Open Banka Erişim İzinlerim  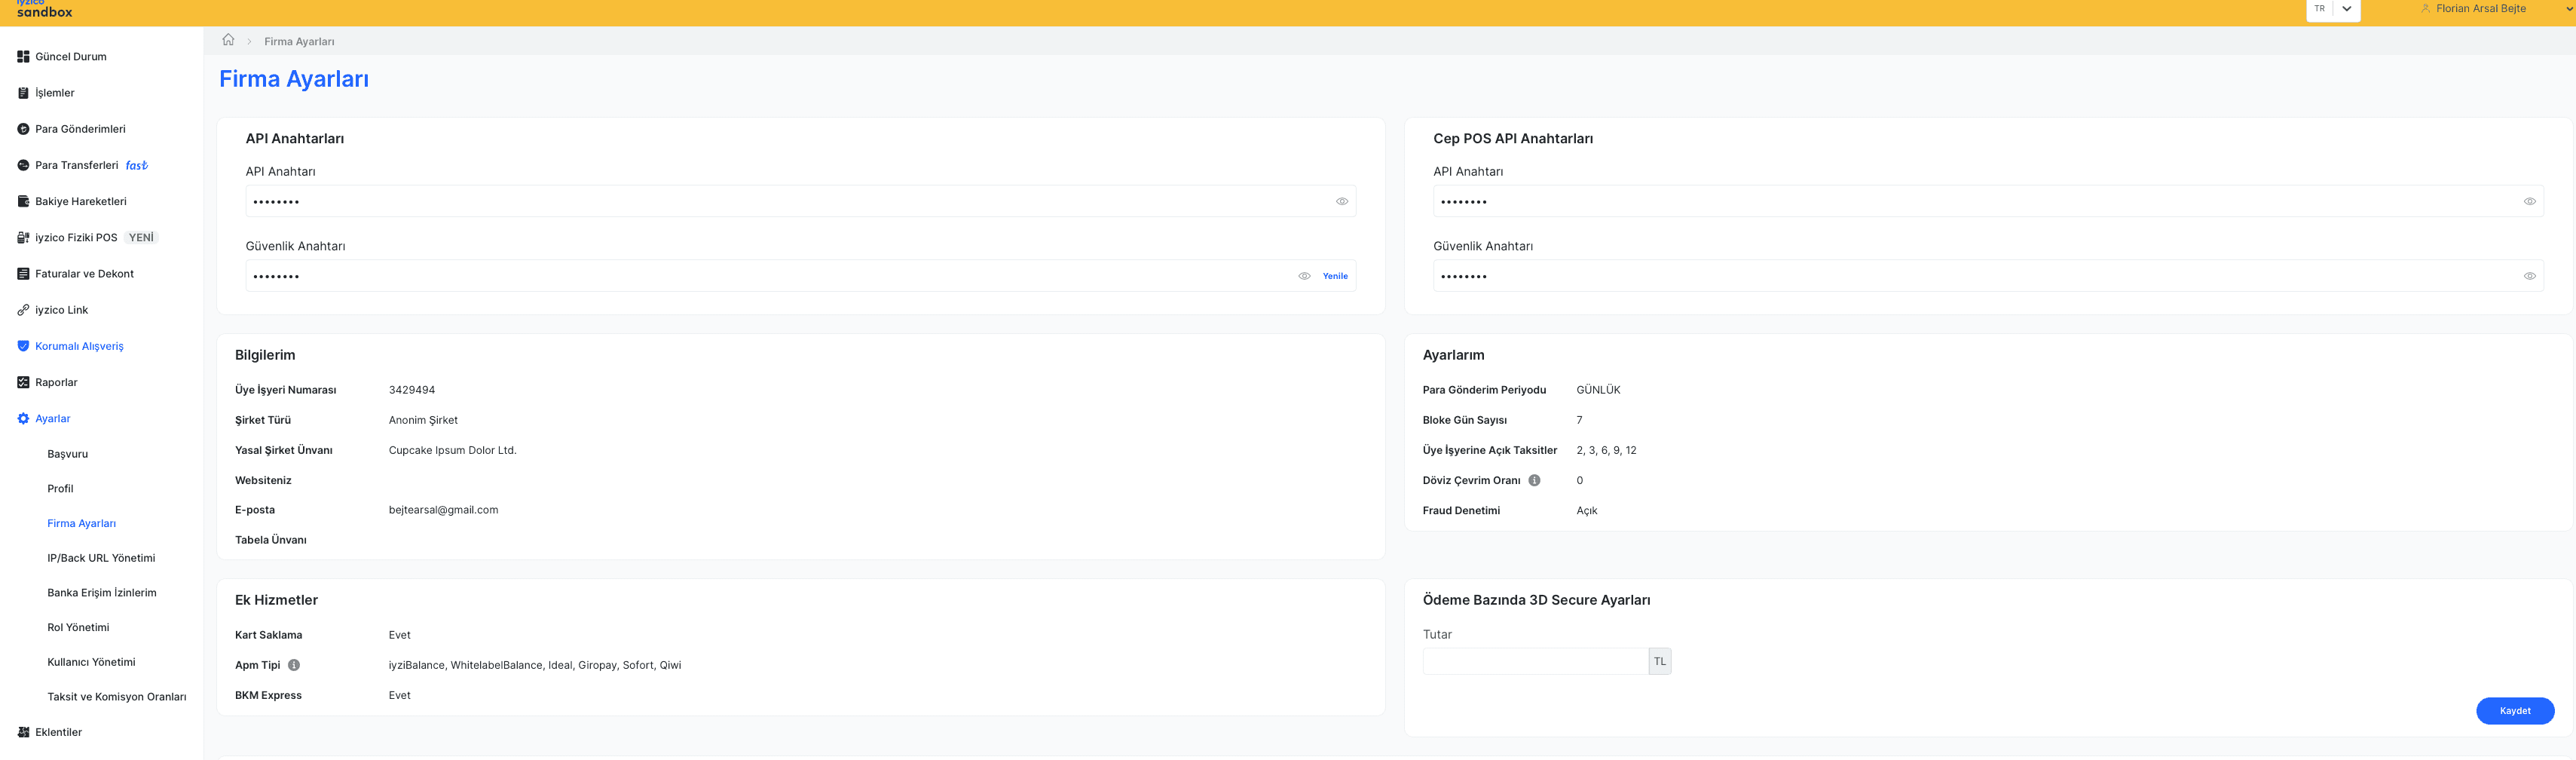102,593
